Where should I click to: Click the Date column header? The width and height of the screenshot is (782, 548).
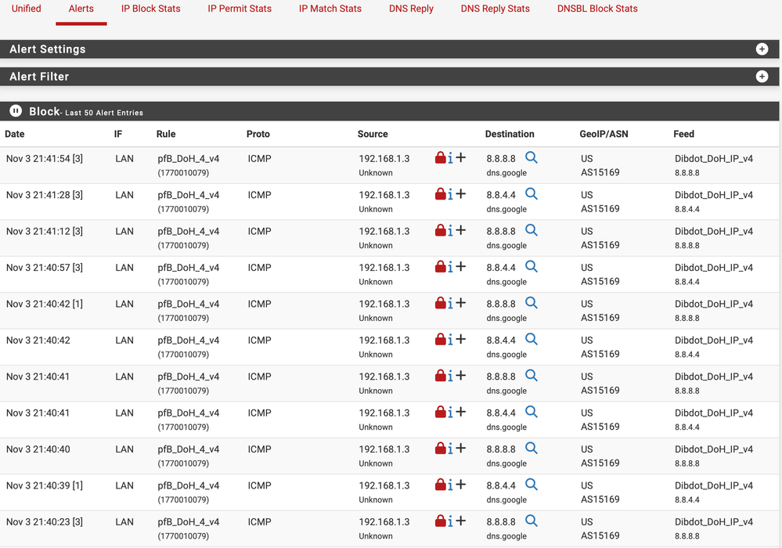click(x=15, y=134)
